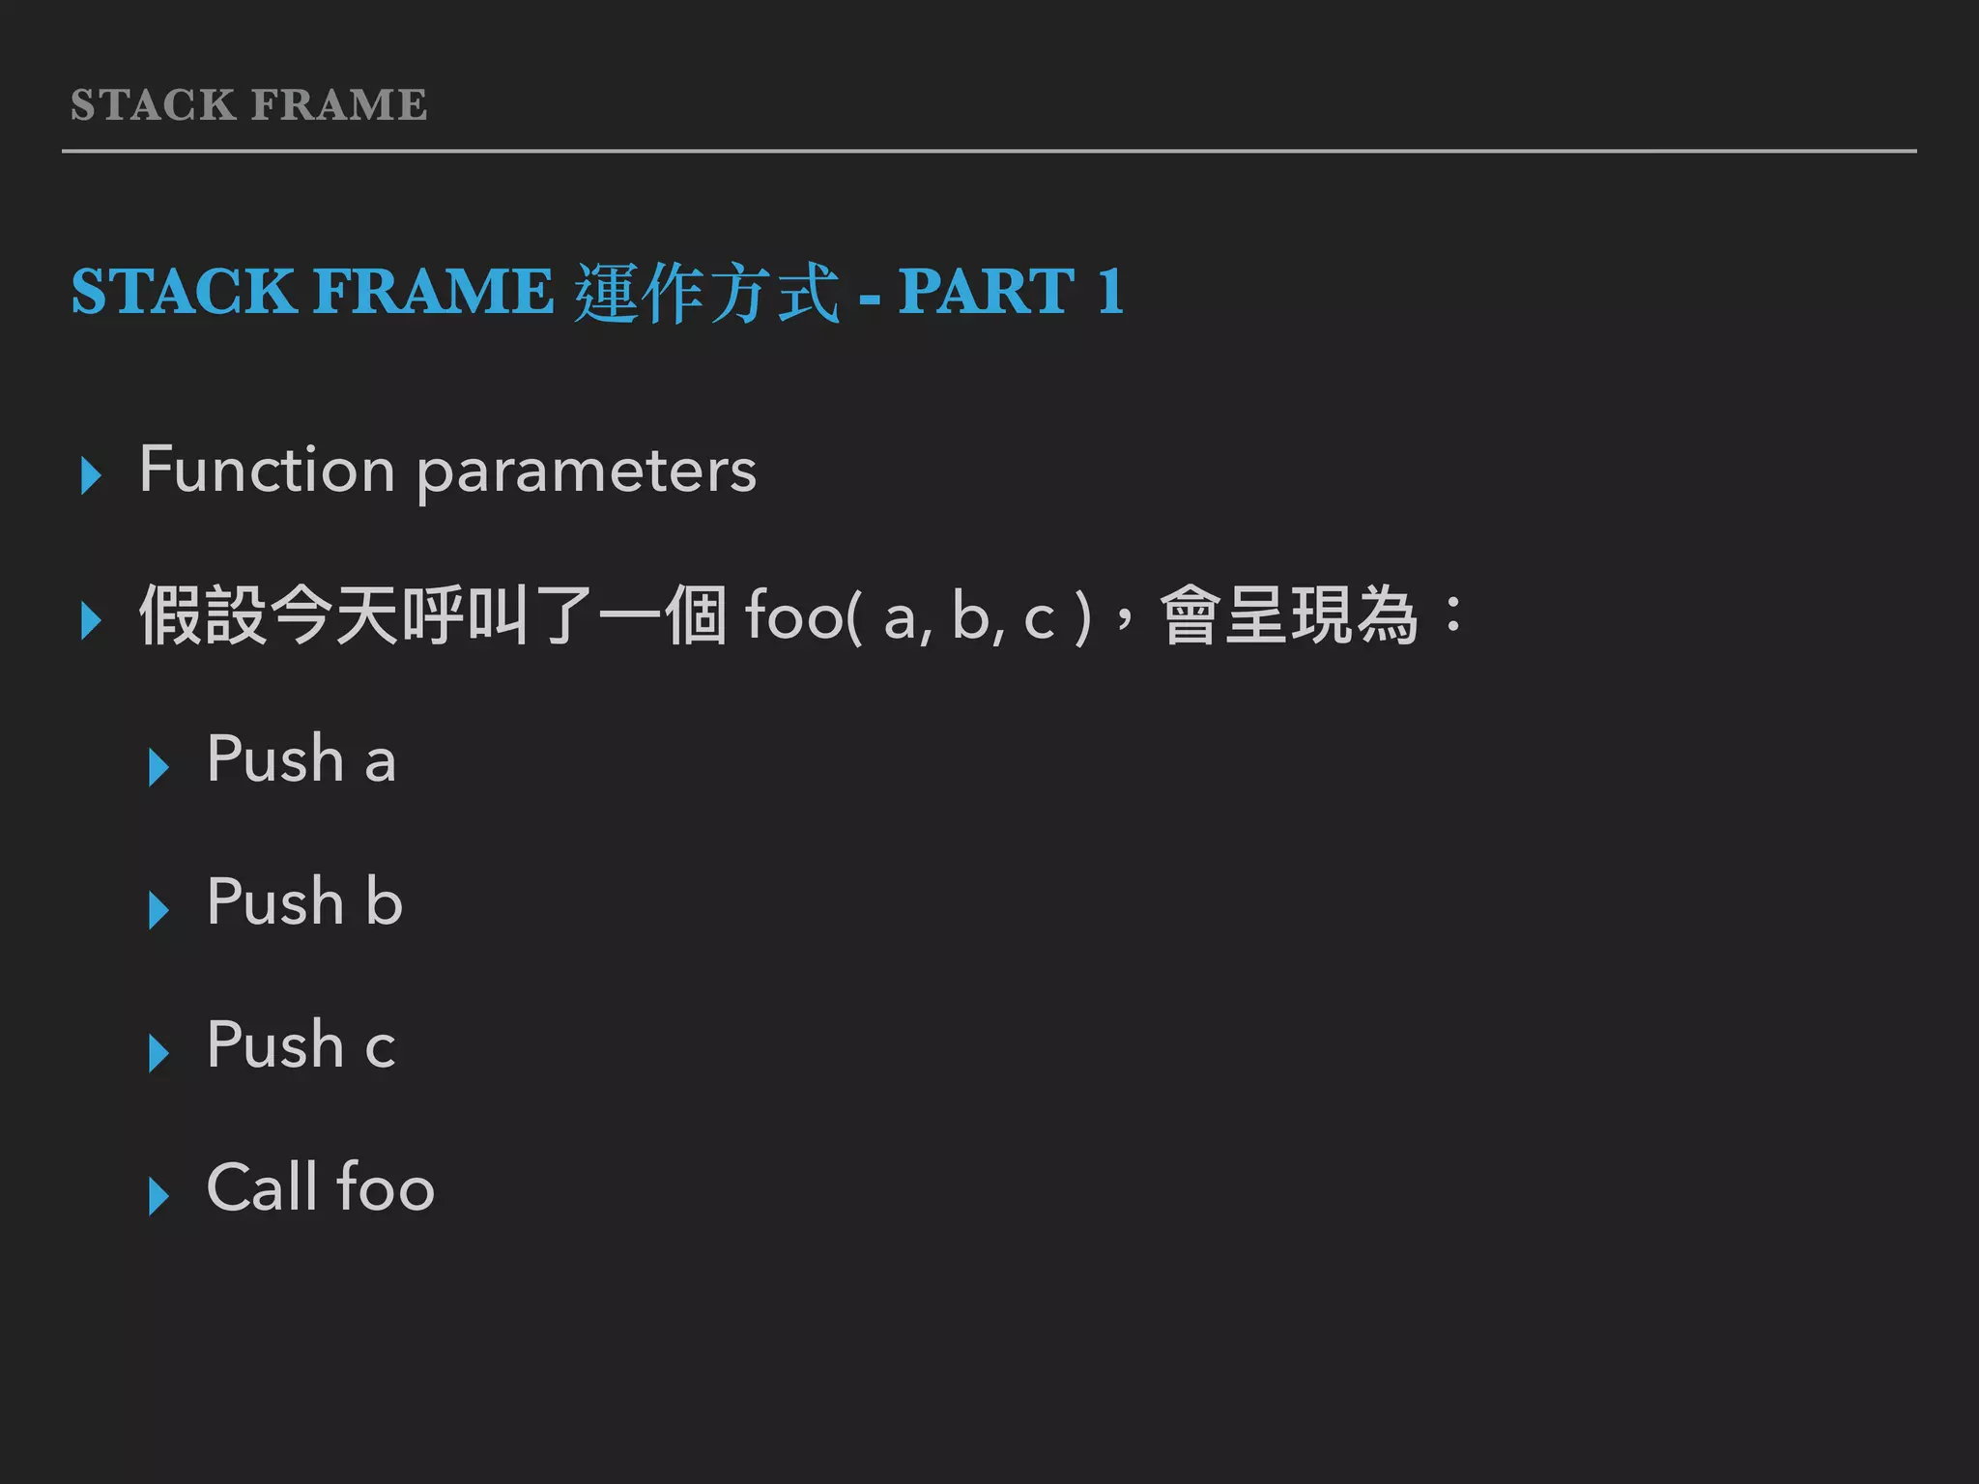Click the bullet arrow beside Function parameters
Viewport: 1979px width, 1484px height.
[x=92, y=475]
